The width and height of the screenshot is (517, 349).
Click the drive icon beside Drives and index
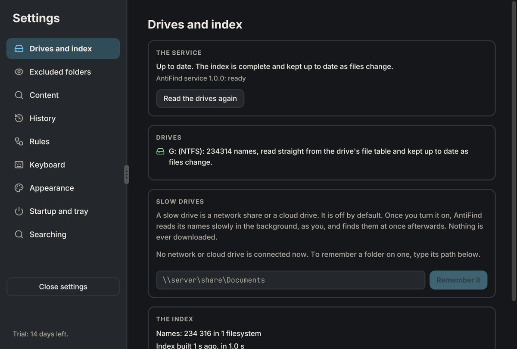tap(19, 49)
